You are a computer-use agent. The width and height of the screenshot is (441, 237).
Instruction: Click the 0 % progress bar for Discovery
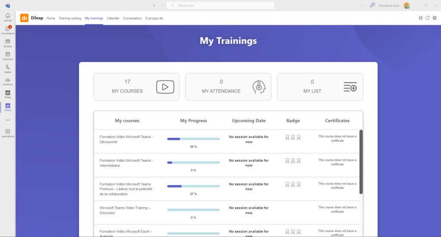pyautogui.click(x=193, y=210)
